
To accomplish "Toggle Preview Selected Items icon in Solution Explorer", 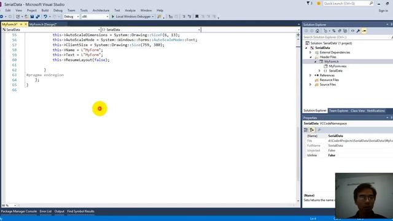I will (364, 31).
